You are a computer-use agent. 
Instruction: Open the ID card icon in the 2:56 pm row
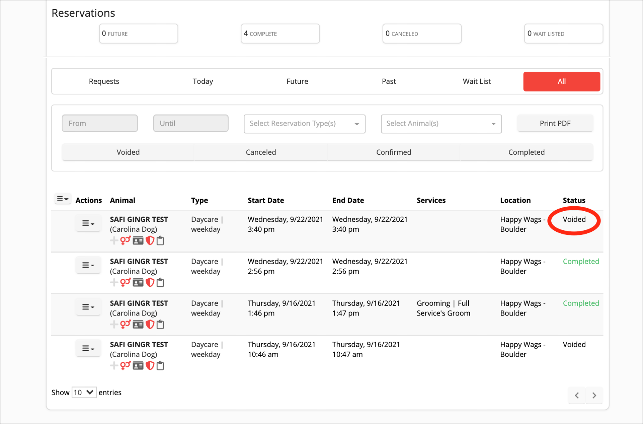tap(138, 283)
